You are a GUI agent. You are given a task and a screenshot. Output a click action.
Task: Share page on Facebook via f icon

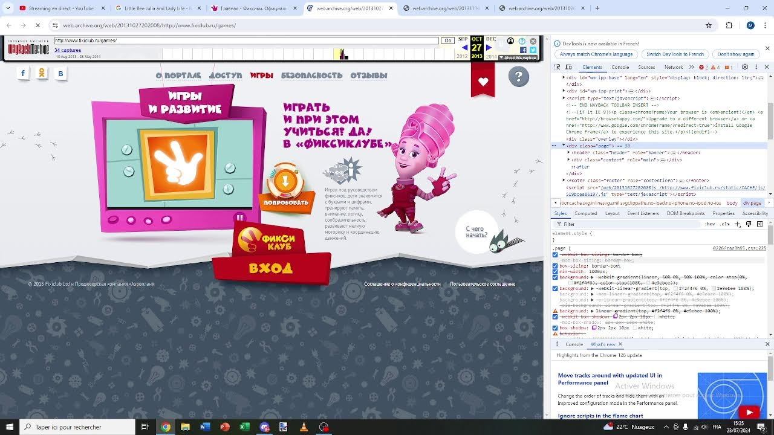pos(23,74)
